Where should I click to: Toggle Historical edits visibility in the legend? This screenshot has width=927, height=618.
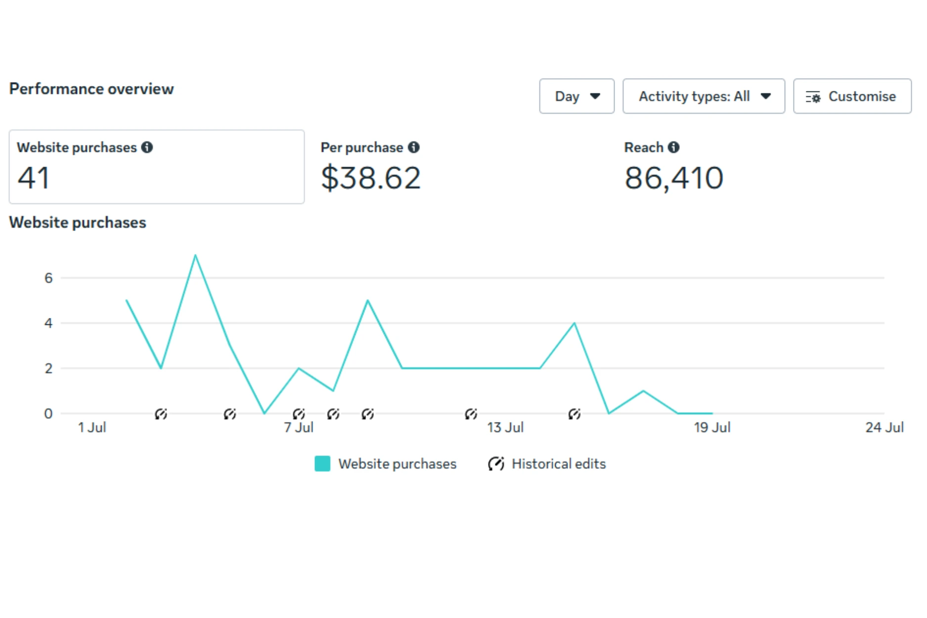click(559, 463)
